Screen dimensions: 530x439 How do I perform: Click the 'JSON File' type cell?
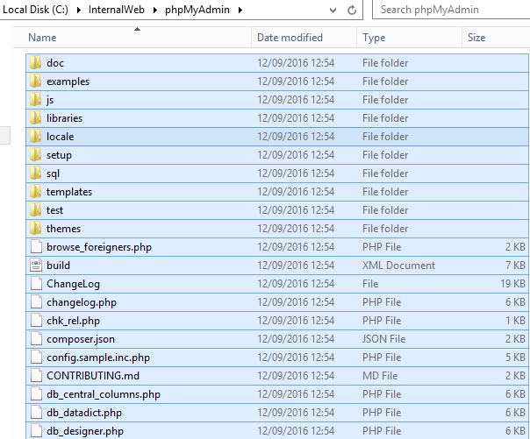(384, 339)
